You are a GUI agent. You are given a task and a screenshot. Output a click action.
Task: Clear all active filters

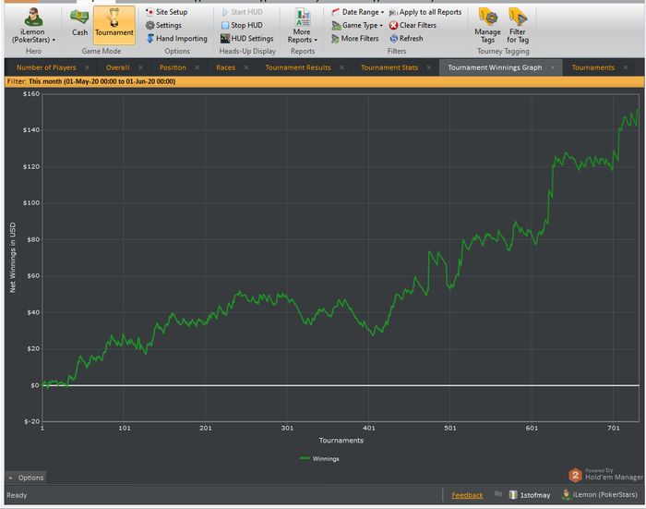point(411,26)
